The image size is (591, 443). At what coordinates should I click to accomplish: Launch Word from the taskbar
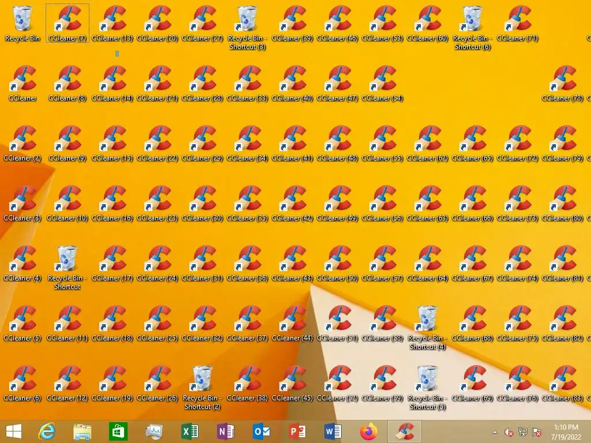(x=333, y=431)
